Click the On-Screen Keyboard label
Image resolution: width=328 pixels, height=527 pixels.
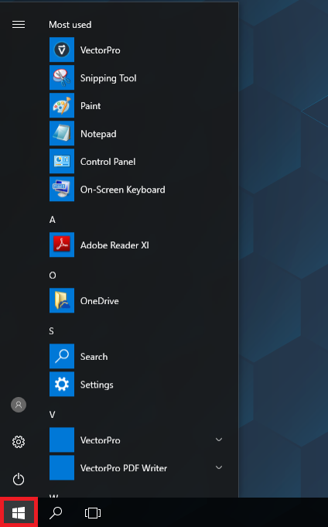point(123,190)
